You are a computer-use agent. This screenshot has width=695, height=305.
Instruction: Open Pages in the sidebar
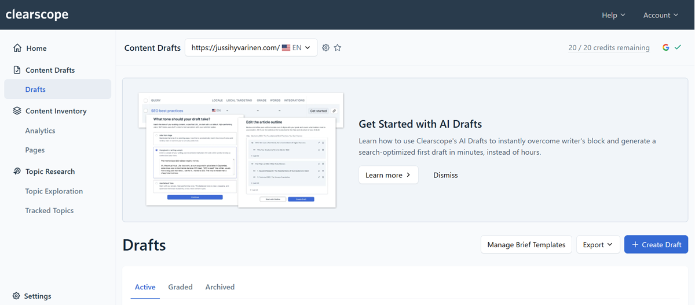pos(35,150)
